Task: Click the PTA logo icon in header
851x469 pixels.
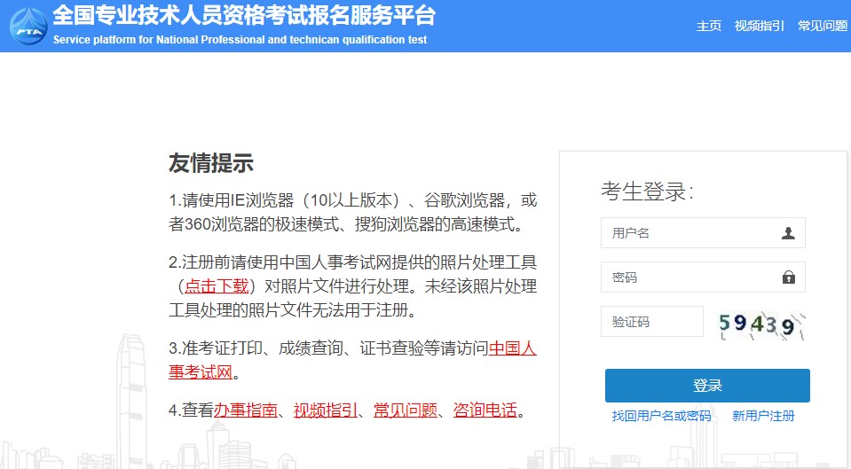Action: (28, 26)
